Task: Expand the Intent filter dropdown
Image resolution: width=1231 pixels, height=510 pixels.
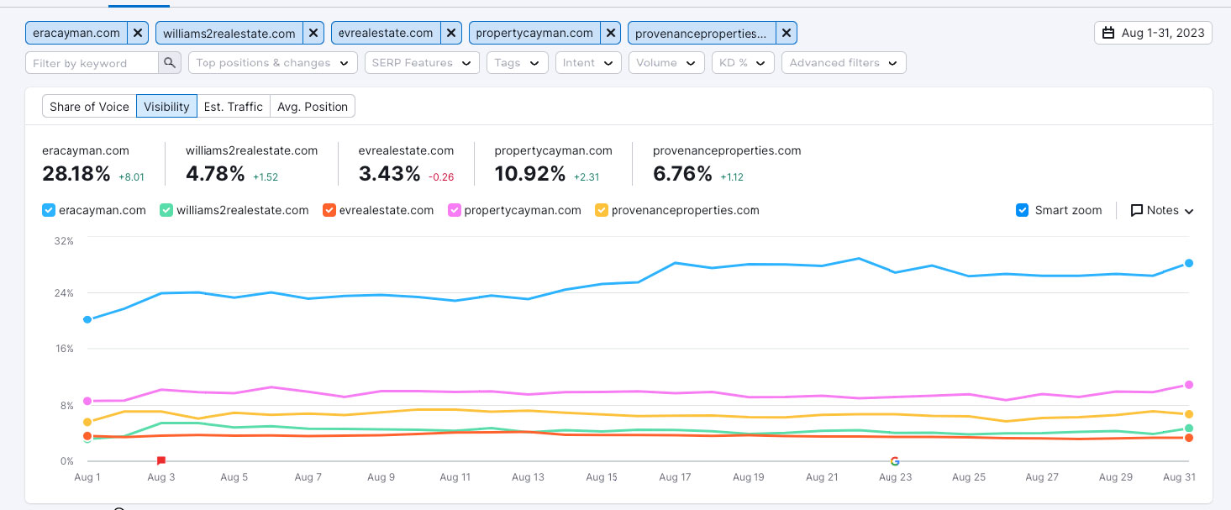Action: click(x=588, y=63)
